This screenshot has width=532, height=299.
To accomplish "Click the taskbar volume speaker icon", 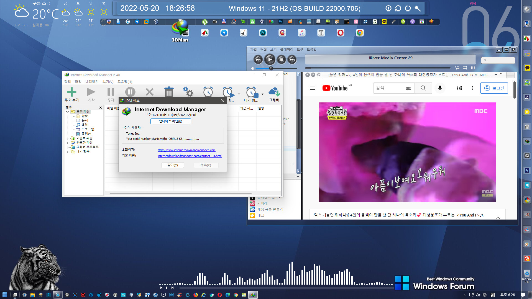I will click(x=478, y=295).
